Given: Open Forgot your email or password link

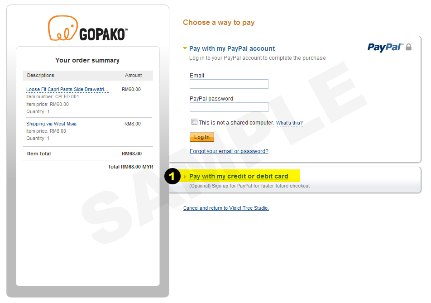Looking at the screenshot, I should pos(229,151).
